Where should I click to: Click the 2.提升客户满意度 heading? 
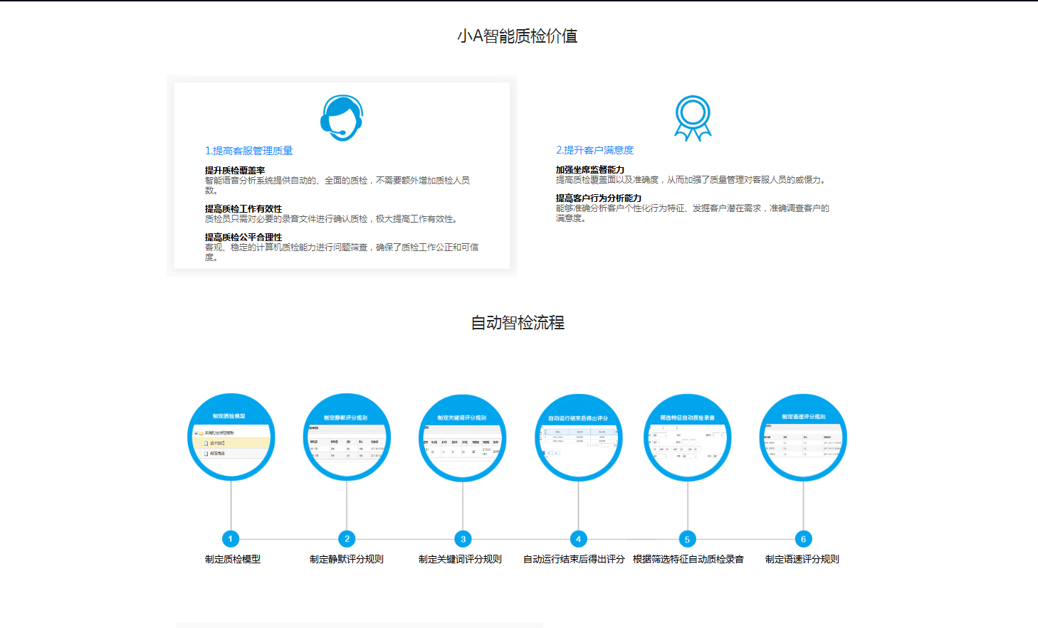594,150
